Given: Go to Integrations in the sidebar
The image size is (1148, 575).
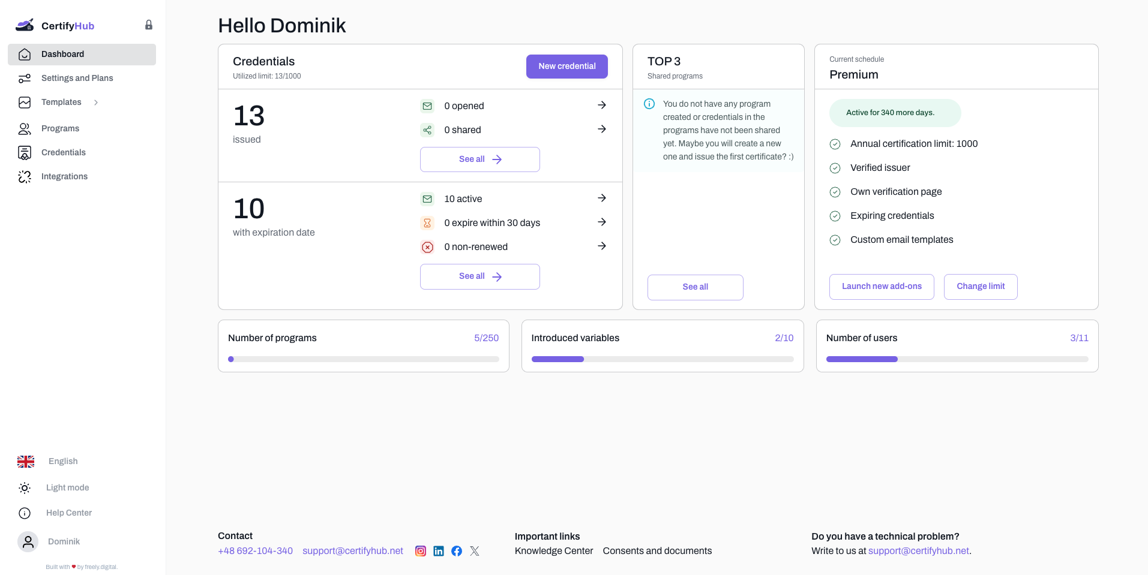Looking at the screenshot, I should click(64, 176).
